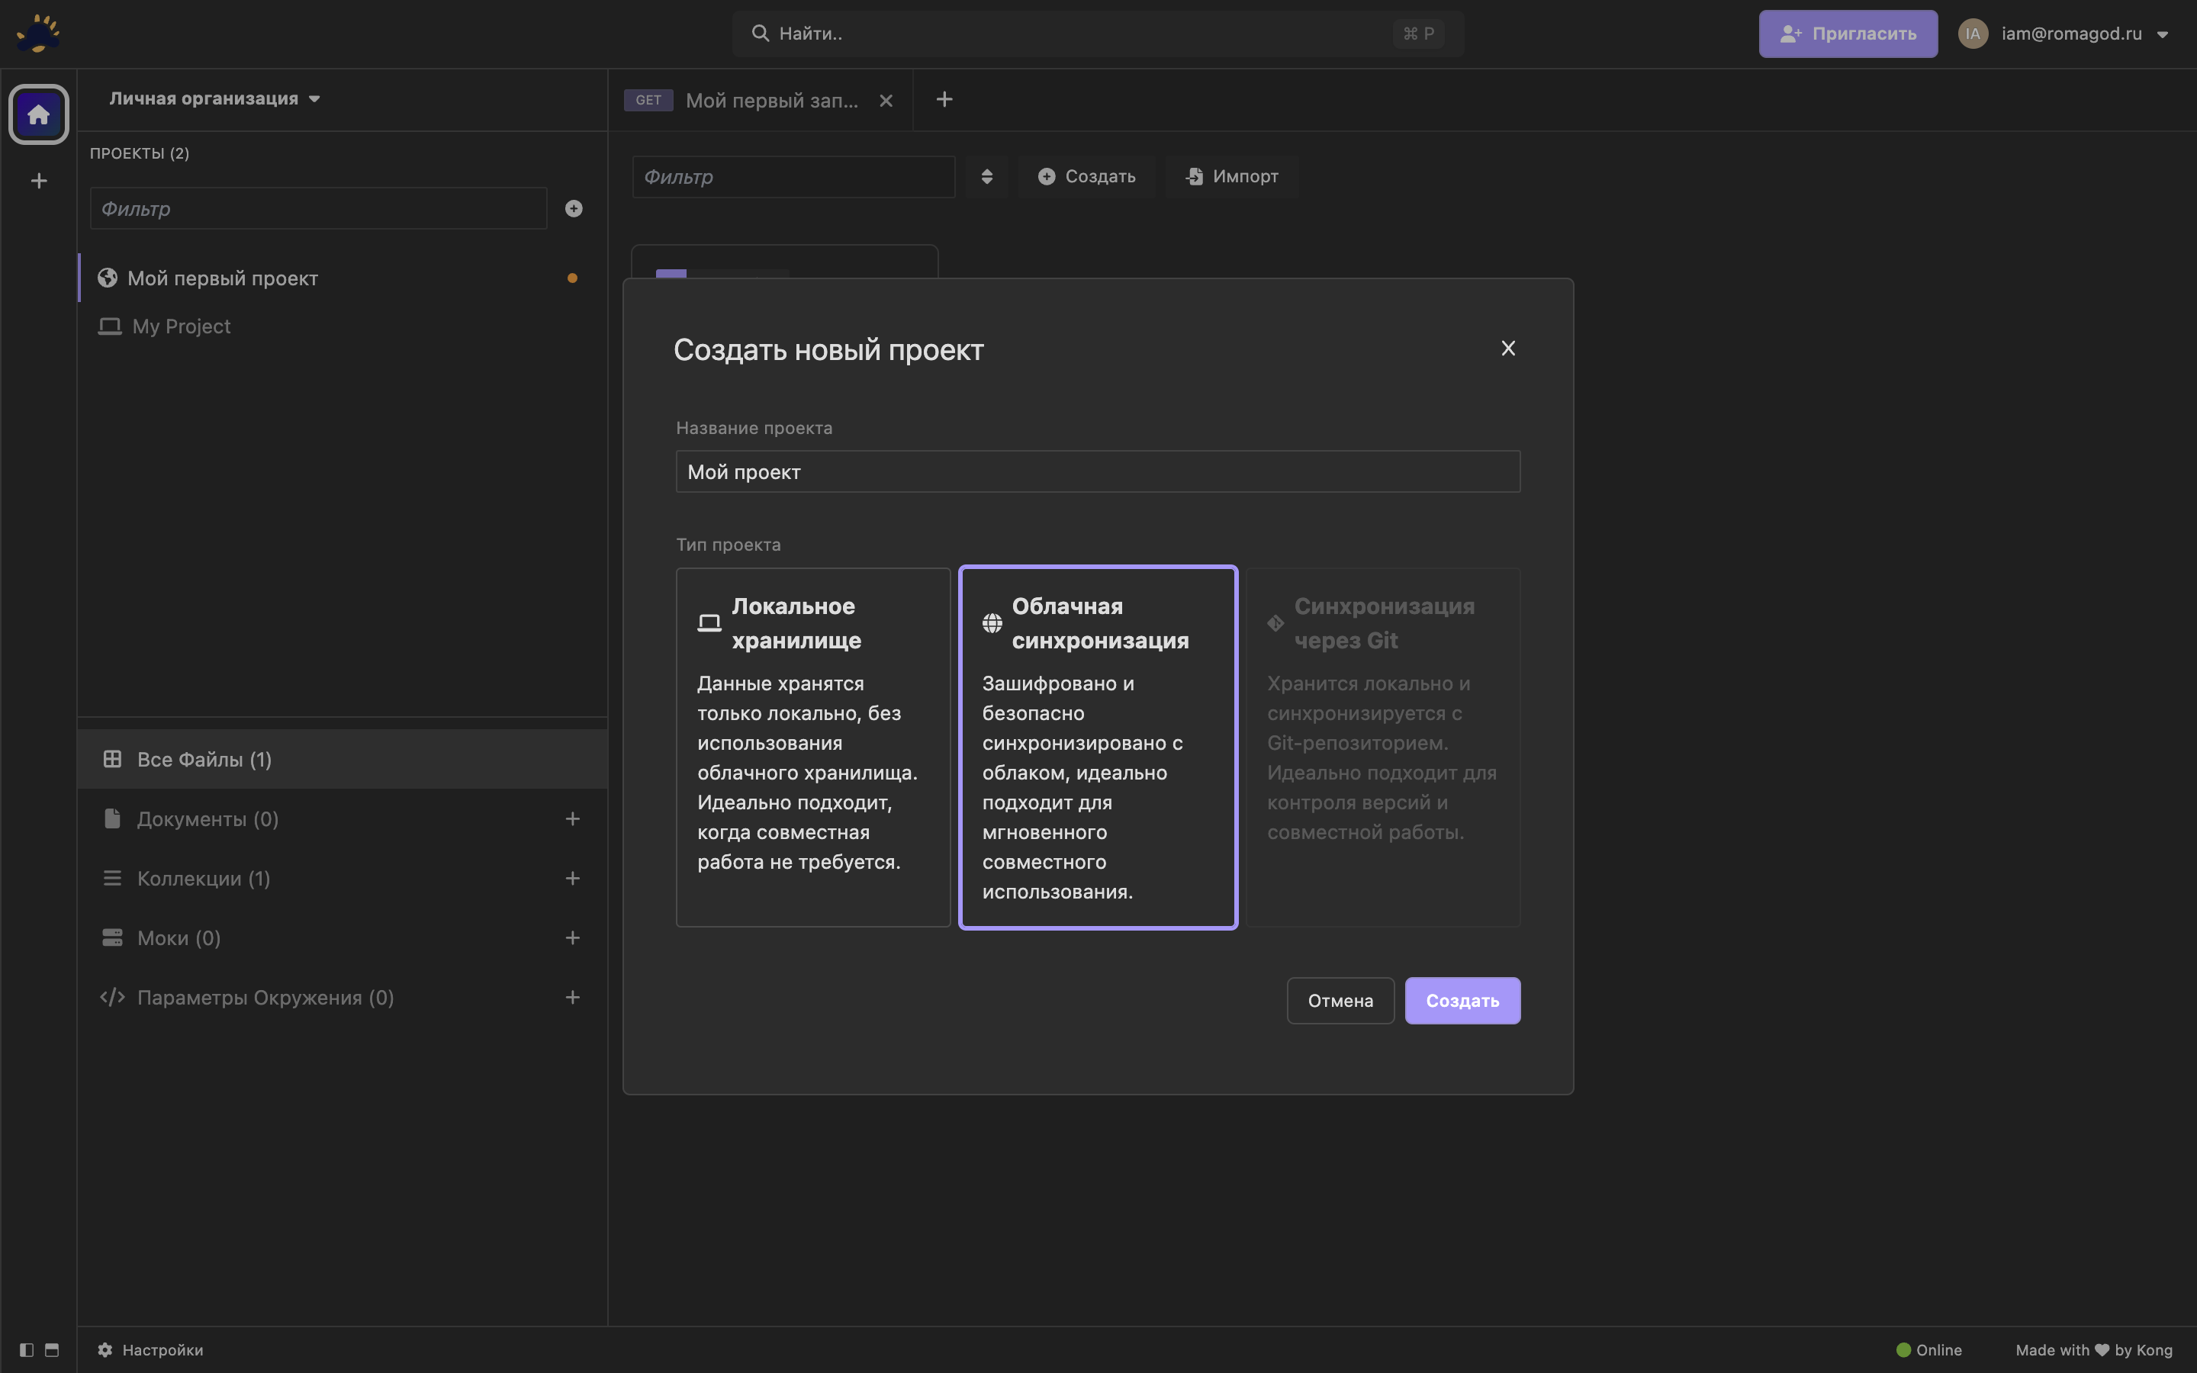Click the home icon in sidebar
Screen dimensions: 2197x1373
point(38,114)
